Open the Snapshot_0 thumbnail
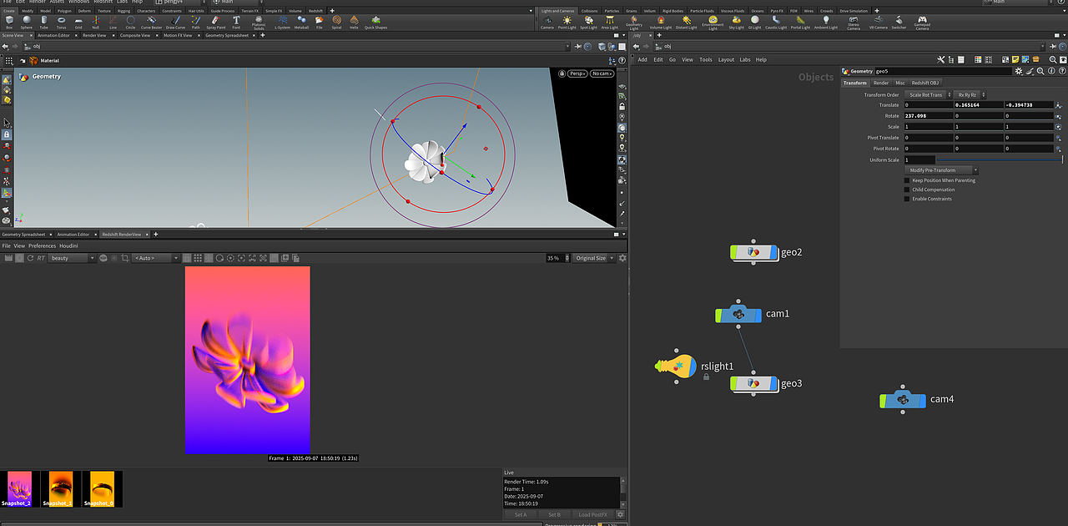Screen dimensions: 1068x526 [102, 488]
